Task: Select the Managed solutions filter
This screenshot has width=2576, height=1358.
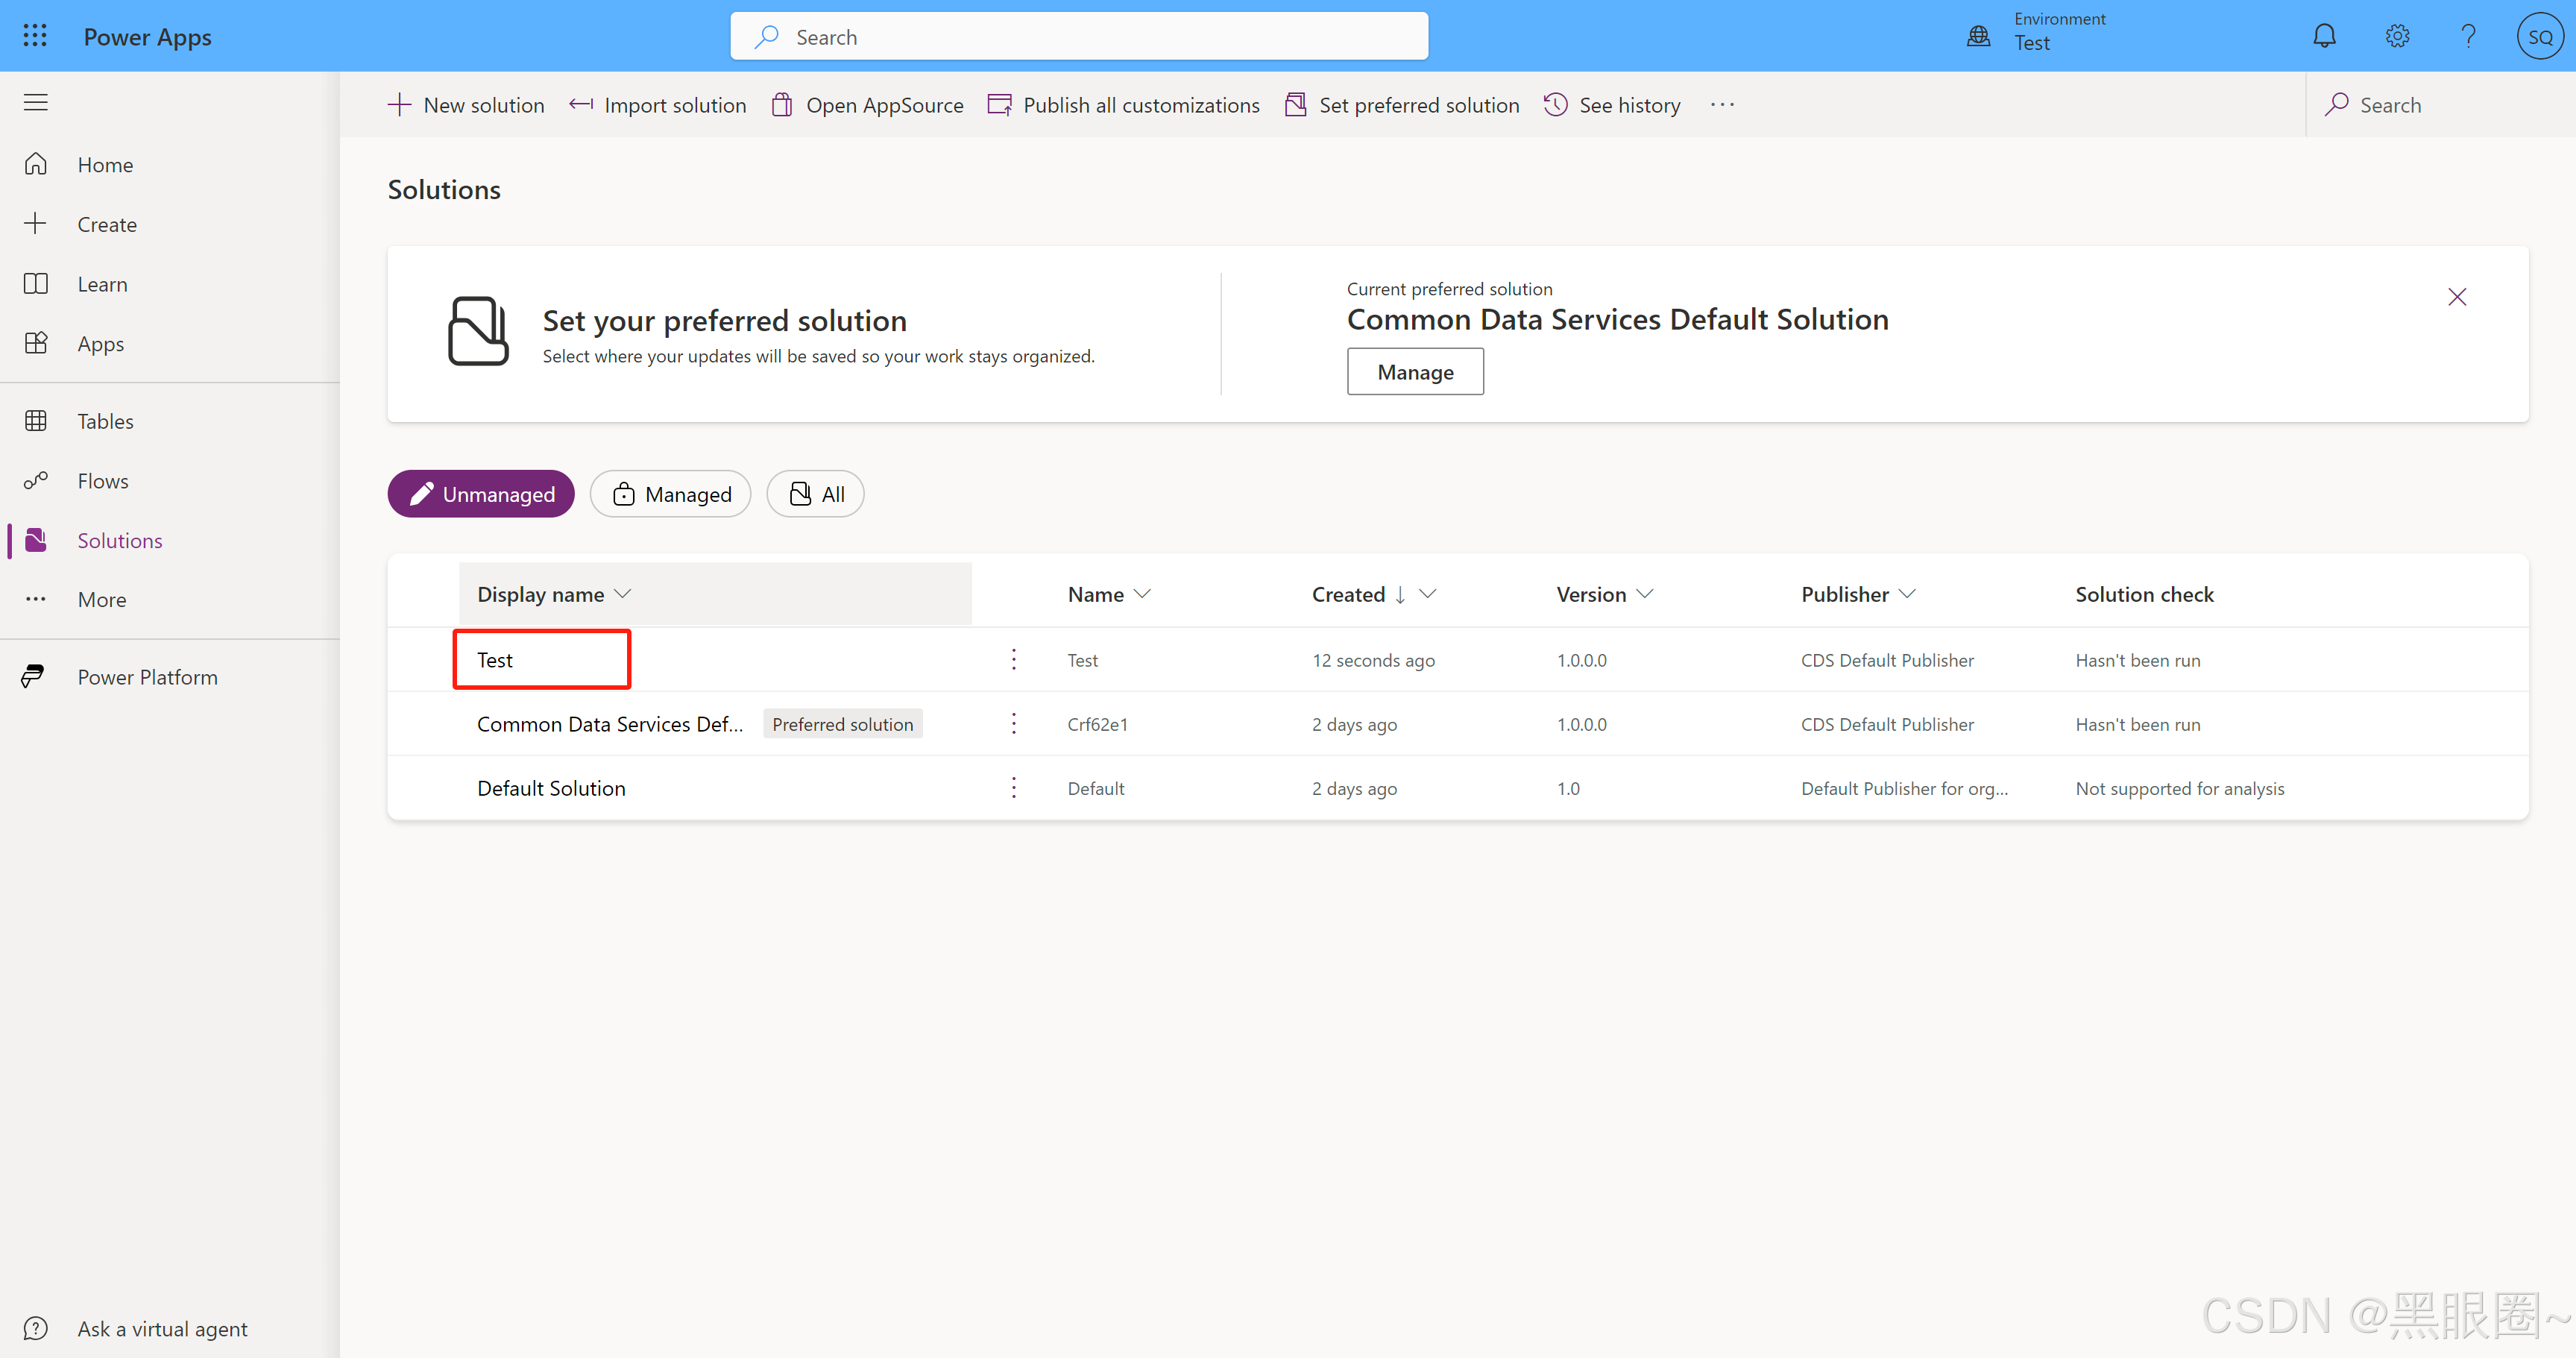Action: pos(670,493)
